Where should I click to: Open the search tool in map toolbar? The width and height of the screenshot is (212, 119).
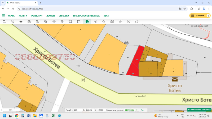4,22
